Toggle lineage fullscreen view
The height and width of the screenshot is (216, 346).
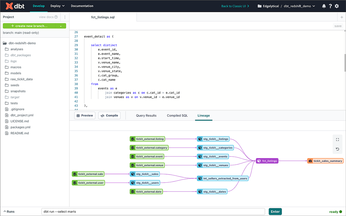[337, 139]
